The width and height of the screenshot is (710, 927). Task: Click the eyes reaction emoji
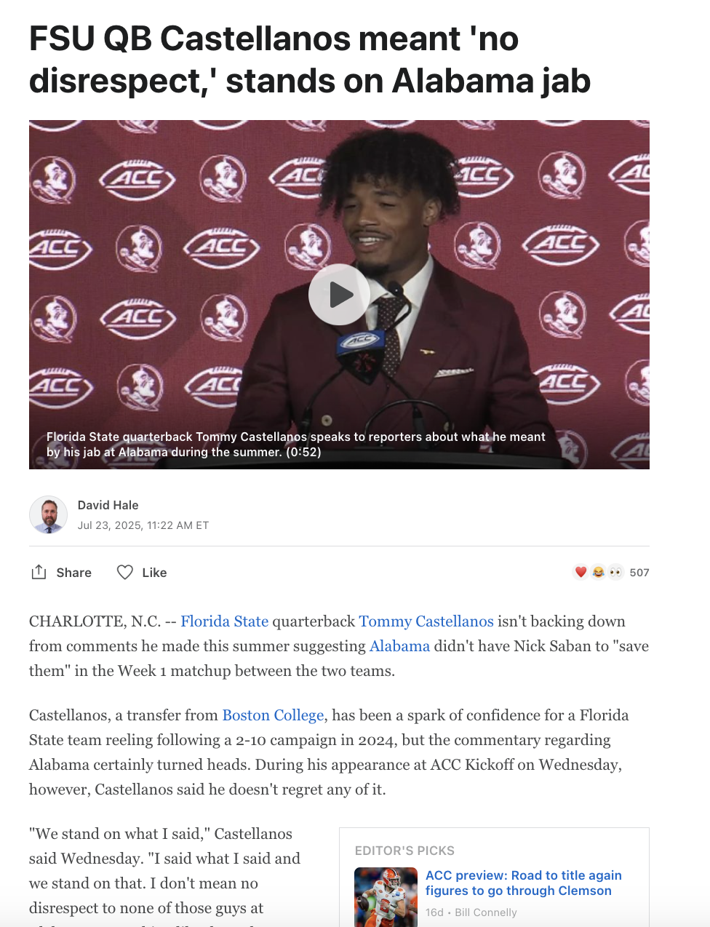[x=615, y=573]
